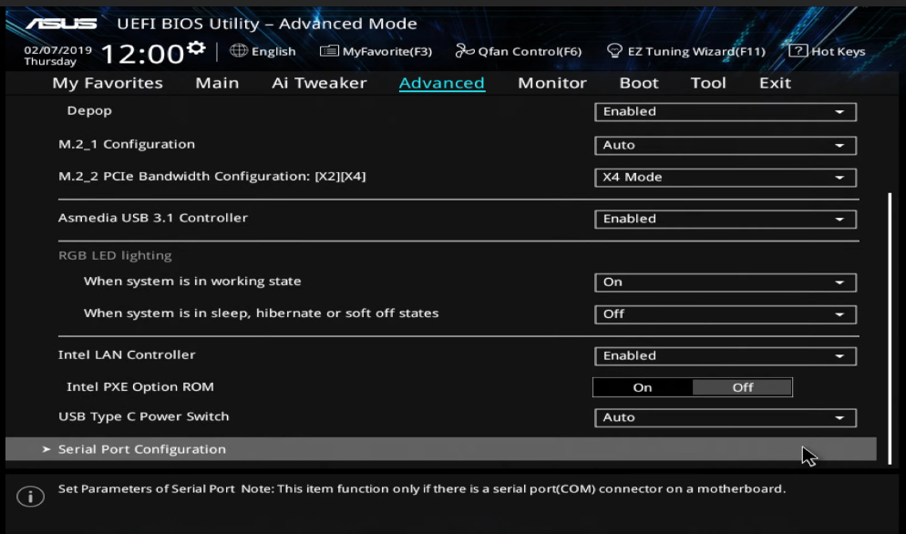
Task: Switch Intel PXE Option ROM to On
Action: click(x=642, y=387)
